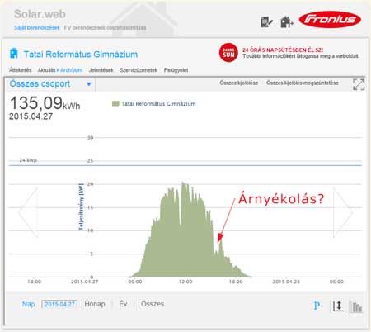Click Összes kijelölés megszüntetése

click(303, 83)
